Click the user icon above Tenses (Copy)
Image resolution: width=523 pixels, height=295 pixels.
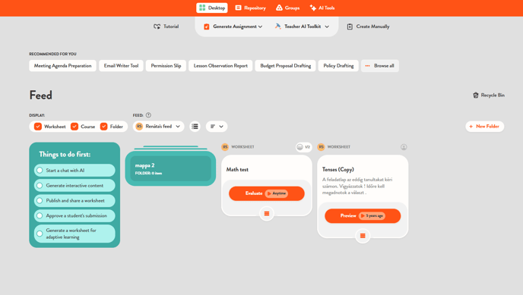pyautogui.click(x=404, y=147)
